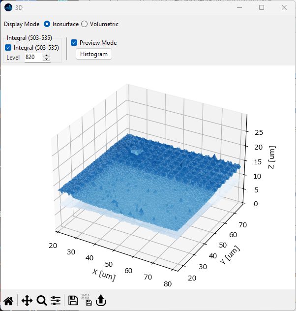Save the figure with floppy disk icon
Image resolution: width=296 pixels, height=311 pixels.
coord(73,301)
